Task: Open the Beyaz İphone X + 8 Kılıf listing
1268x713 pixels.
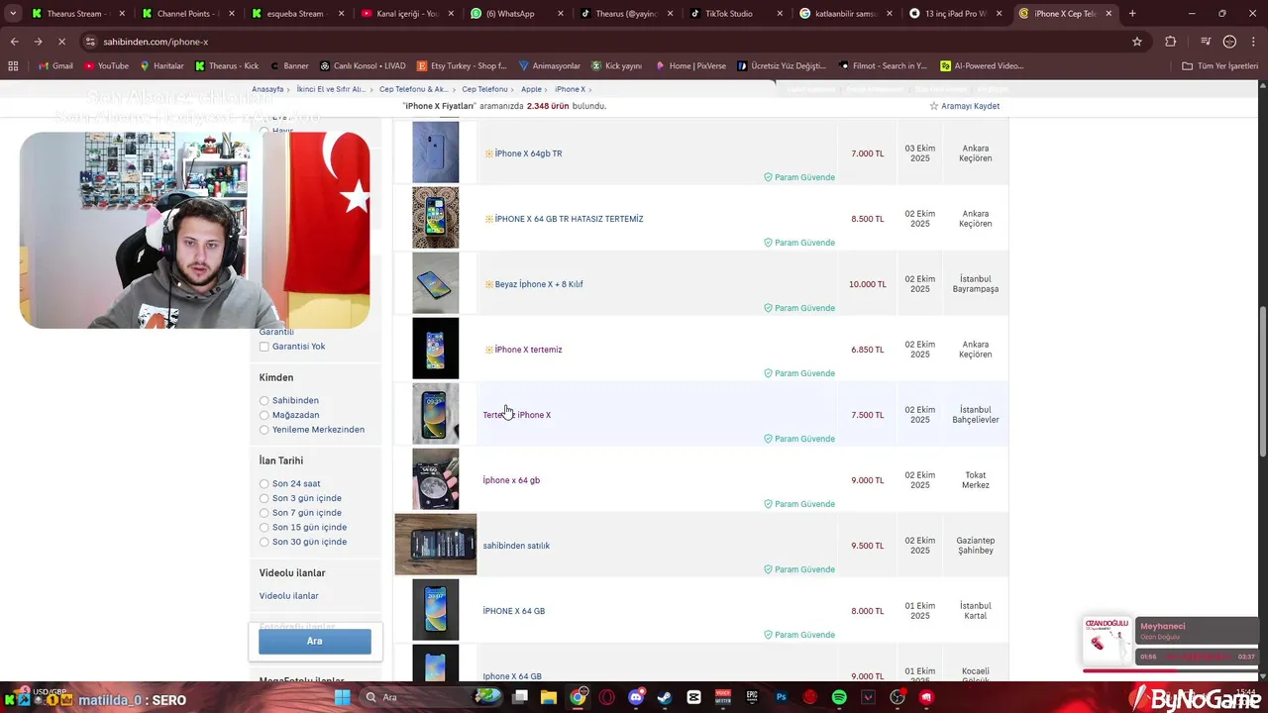Action: [x=539, y=284]
